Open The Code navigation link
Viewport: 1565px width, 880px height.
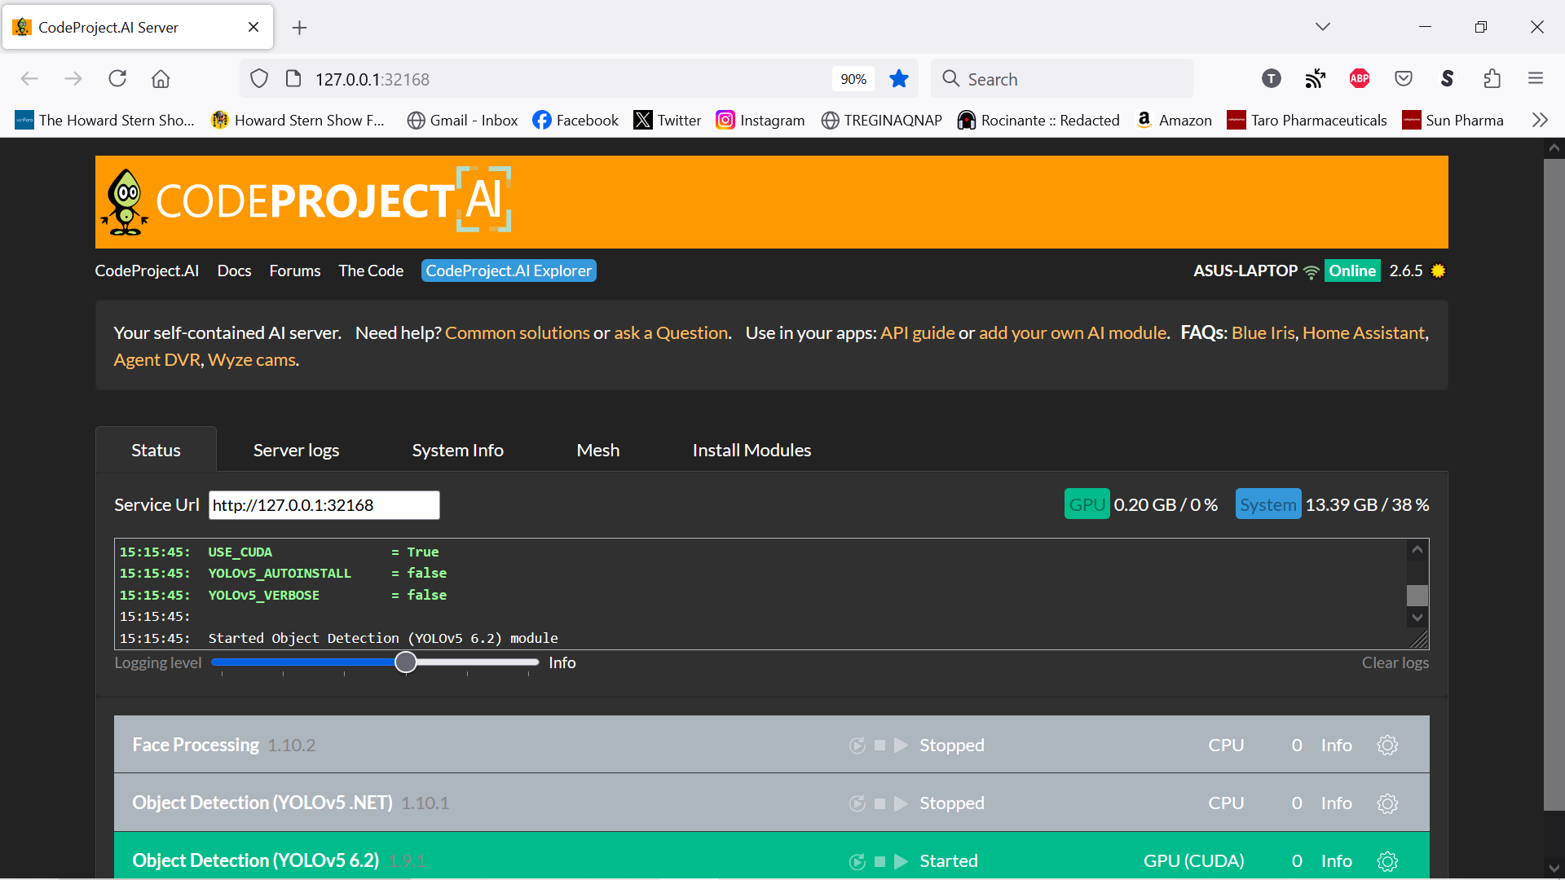pos(371,271)
